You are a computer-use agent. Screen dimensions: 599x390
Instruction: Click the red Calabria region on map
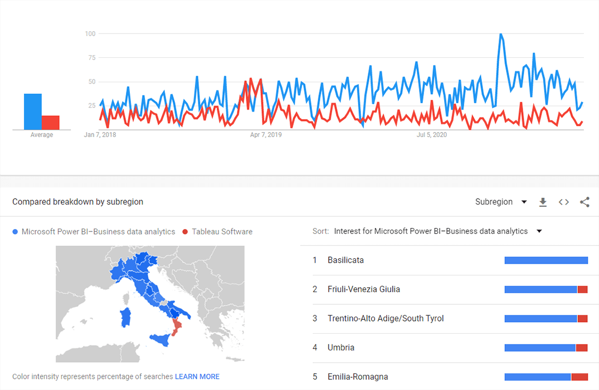[178, 328]
